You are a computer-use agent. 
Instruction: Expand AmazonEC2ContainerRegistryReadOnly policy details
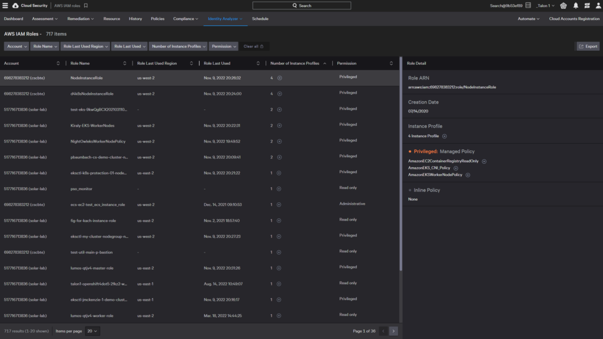484,161
